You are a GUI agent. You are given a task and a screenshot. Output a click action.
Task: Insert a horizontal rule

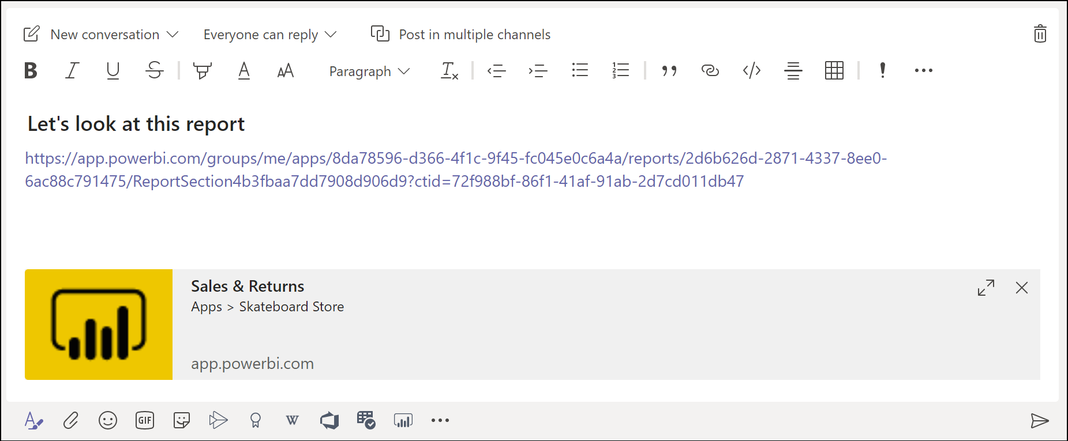pos(793,70)
